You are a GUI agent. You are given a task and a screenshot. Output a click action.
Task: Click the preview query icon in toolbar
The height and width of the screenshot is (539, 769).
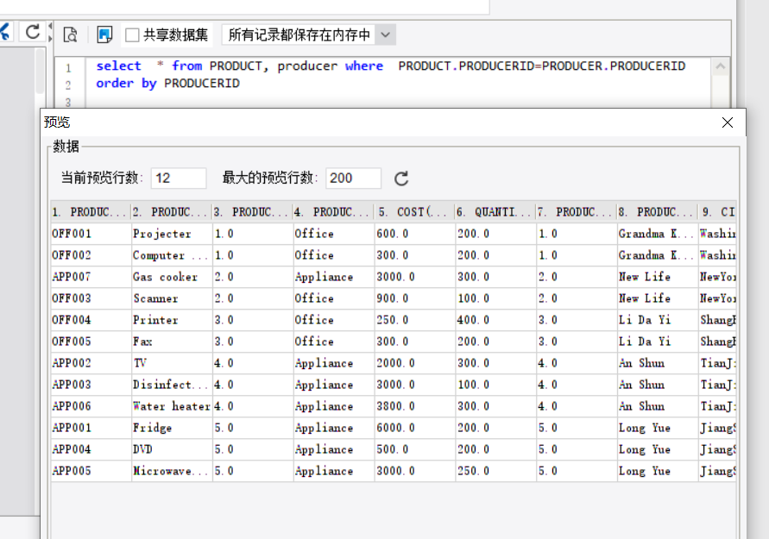[70, 34]
